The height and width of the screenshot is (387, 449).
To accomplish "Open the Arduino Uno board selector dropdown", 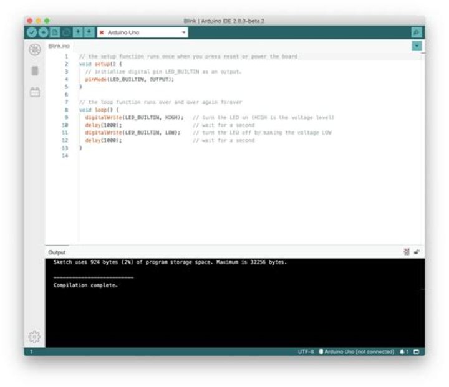I will [143, 32].
